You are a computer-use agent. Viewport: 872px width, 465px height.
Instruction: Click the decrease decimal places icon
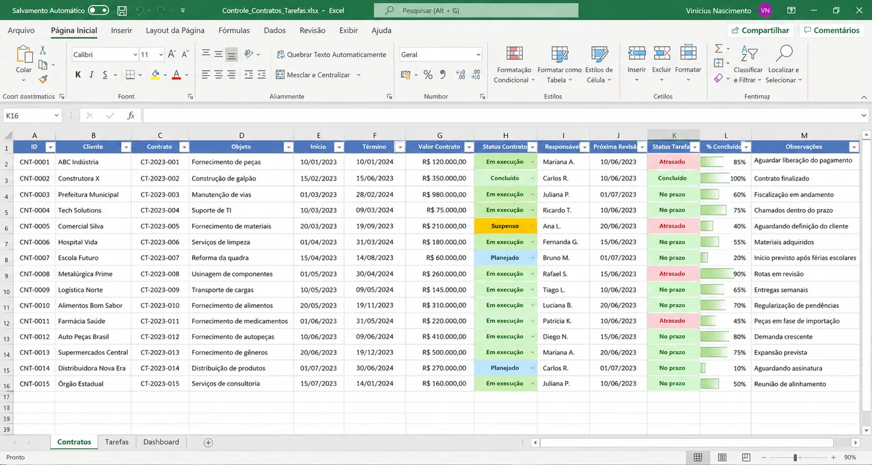476,75
